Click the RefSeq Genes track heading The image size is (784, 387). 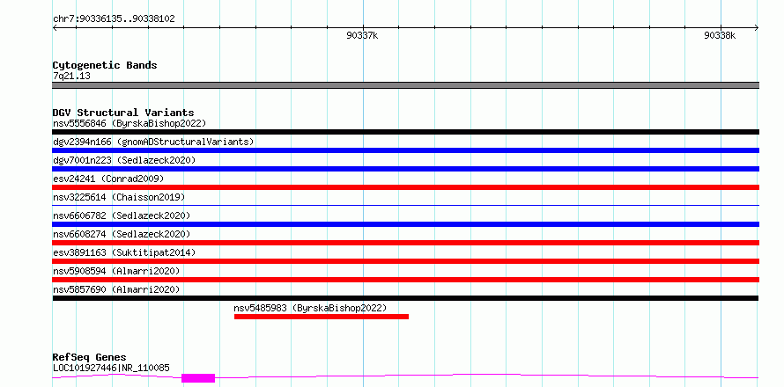tap(89, 358)
